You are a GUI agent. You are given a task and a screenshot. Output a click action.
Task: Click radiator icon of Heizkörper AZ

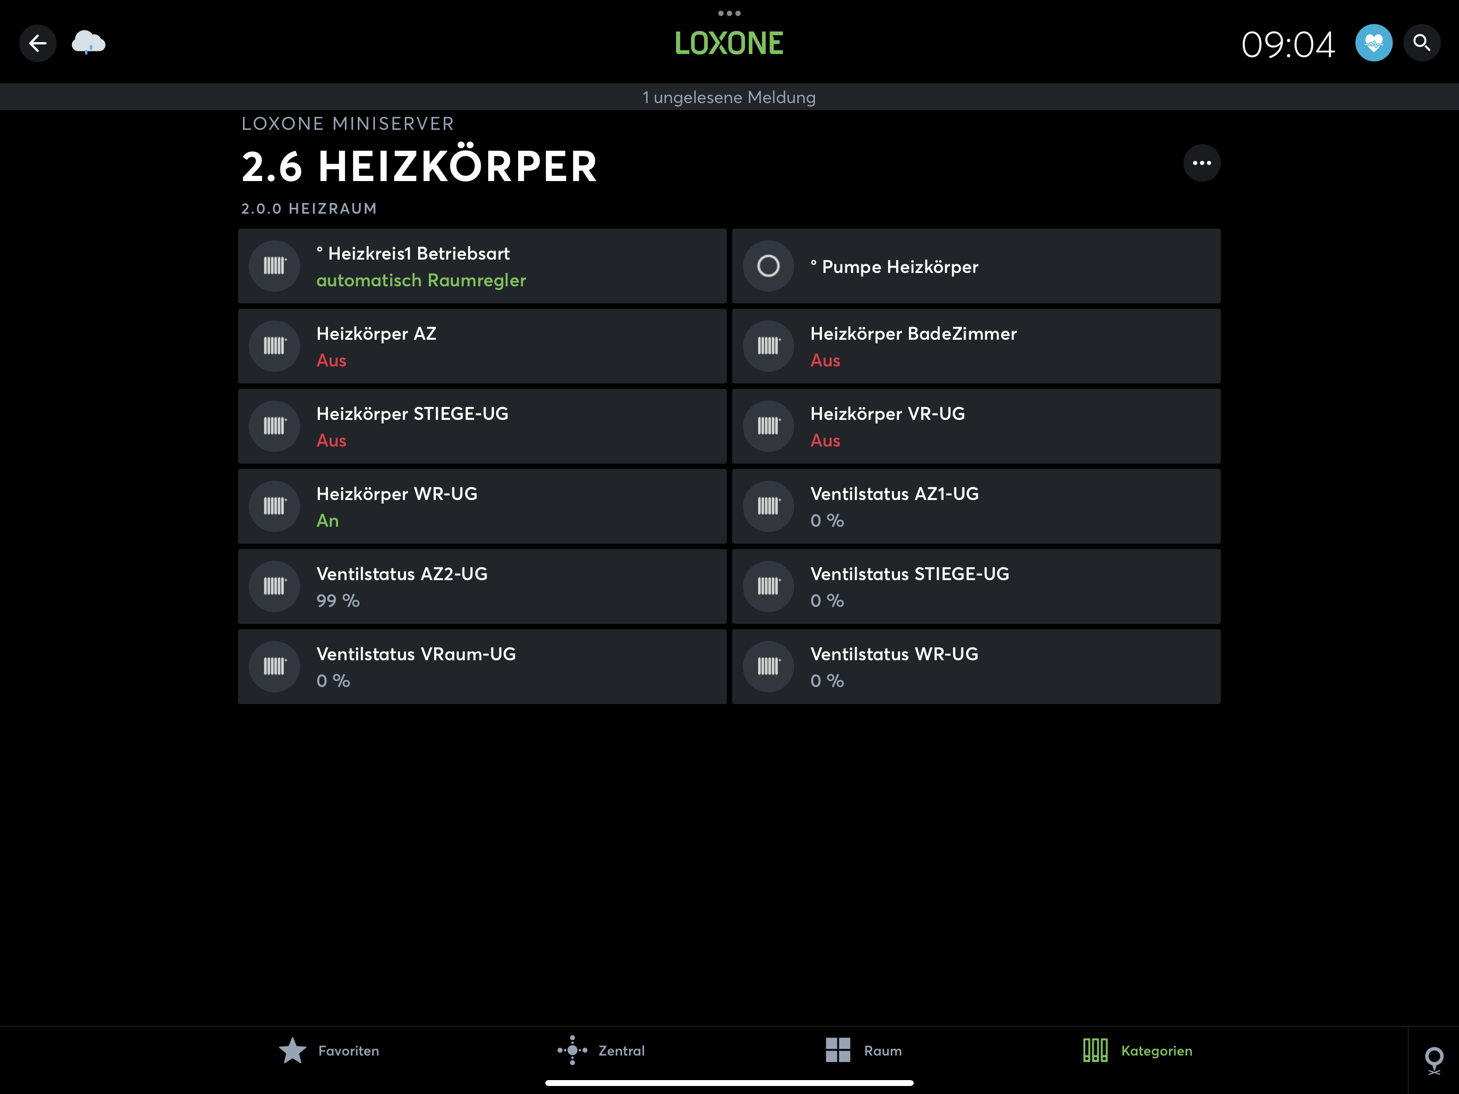pos(274,346)
